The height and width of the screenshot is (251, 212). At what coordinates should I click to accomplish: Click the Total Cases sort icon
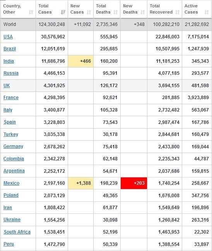(x=63, y=12)
